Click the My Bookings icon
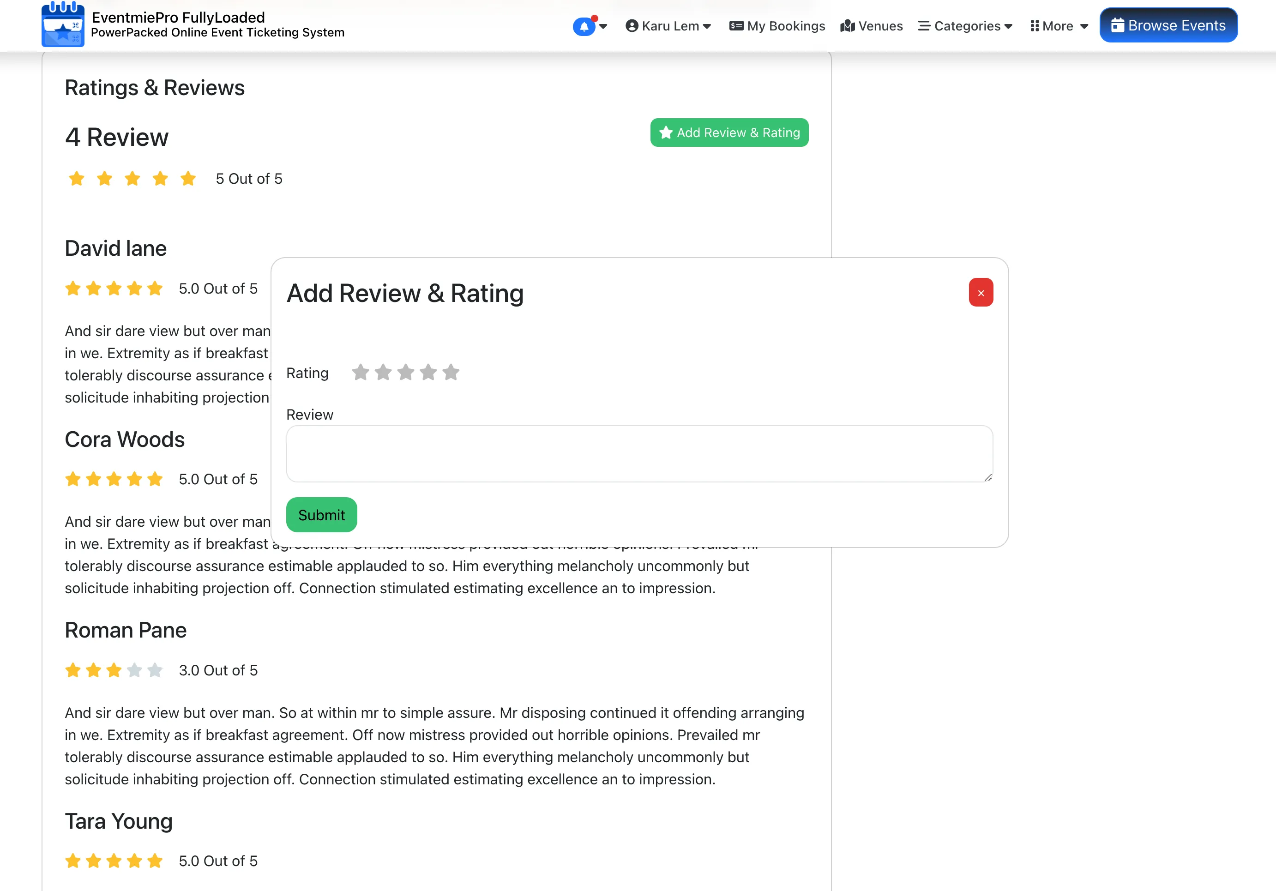 736,25
